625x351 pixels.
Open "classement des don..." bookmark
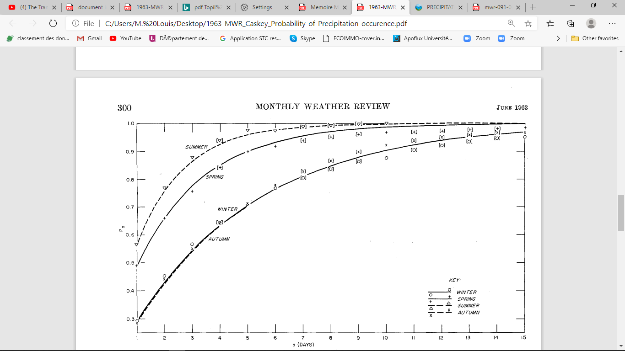pos(38,38)
